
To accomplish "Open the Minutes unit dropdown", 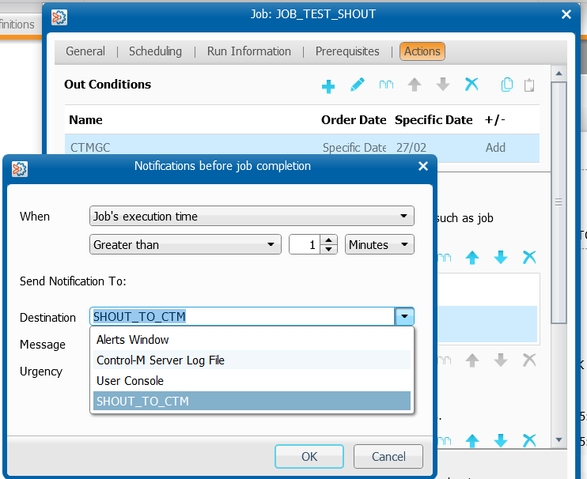I will (x=379, y=244).
